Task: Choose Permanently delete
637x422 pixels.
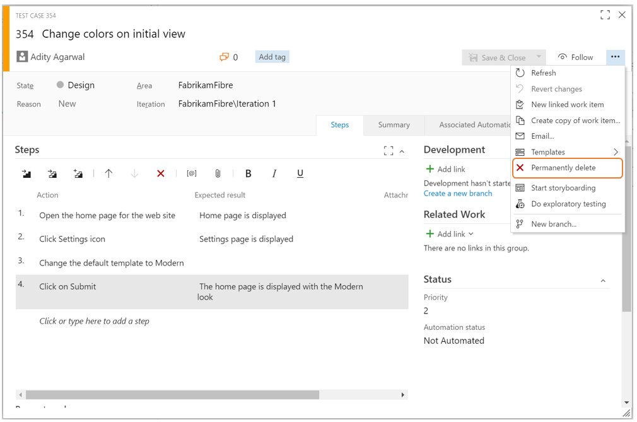Action: 568,168
